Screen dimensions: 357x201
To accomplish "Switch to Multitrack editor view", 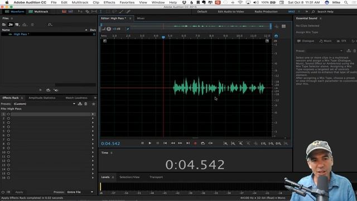I will (38, 11).
